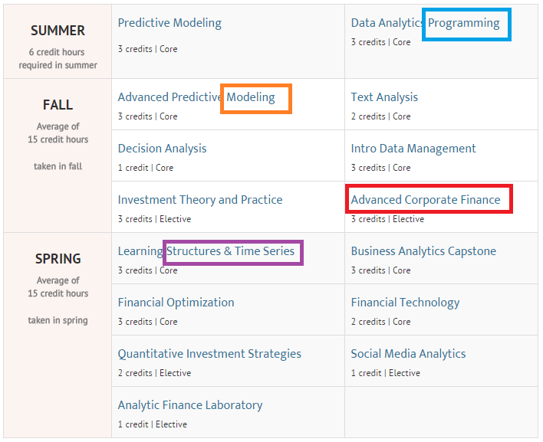Image resolution: width=543 pixels, height=442 pixels.
Task: Open the Predictive Modeling course link
Action: click(169, 23)
